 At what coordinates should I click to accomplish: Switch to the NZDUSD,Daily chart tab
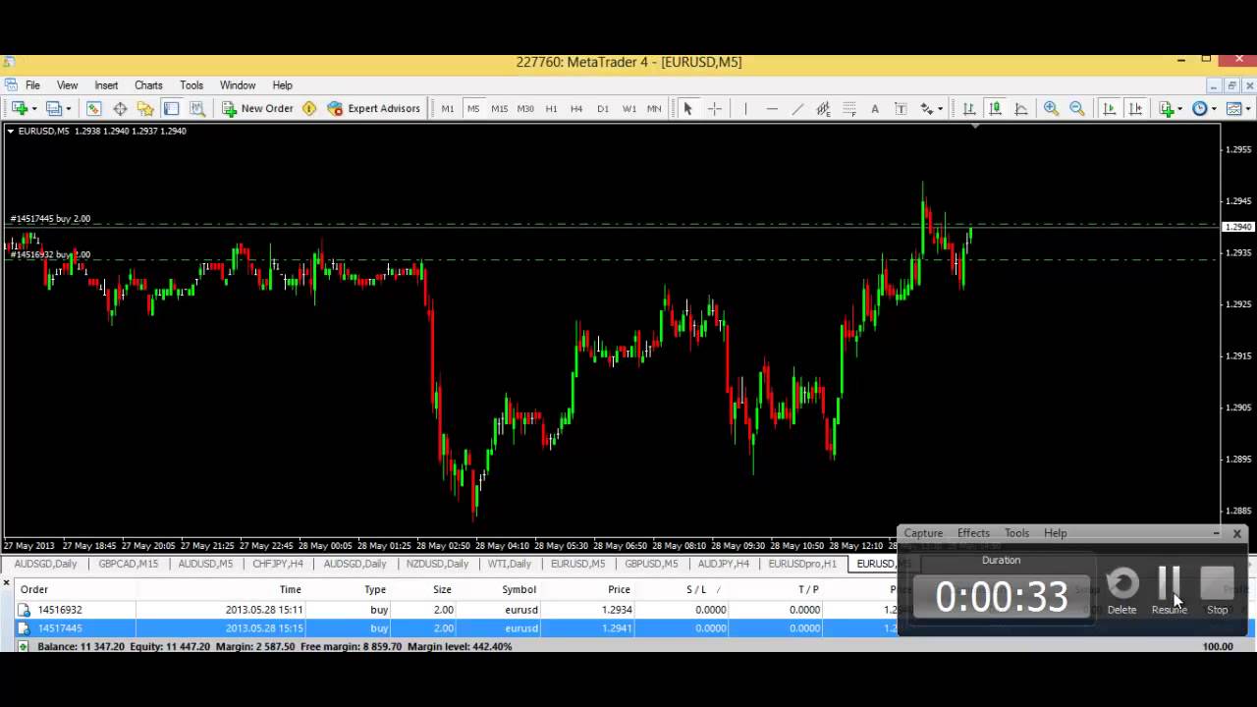437,564
